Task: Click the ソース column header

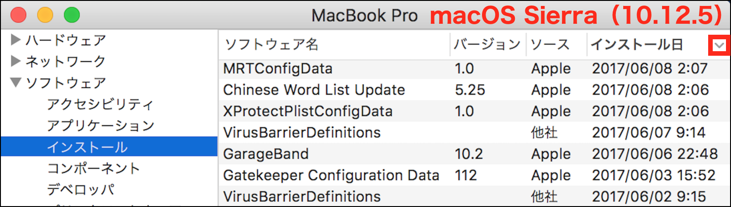Action: (550, 44)
